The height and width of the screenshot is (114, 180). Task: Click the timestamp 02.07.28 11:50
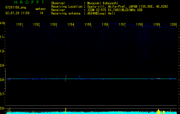point(17,13)
